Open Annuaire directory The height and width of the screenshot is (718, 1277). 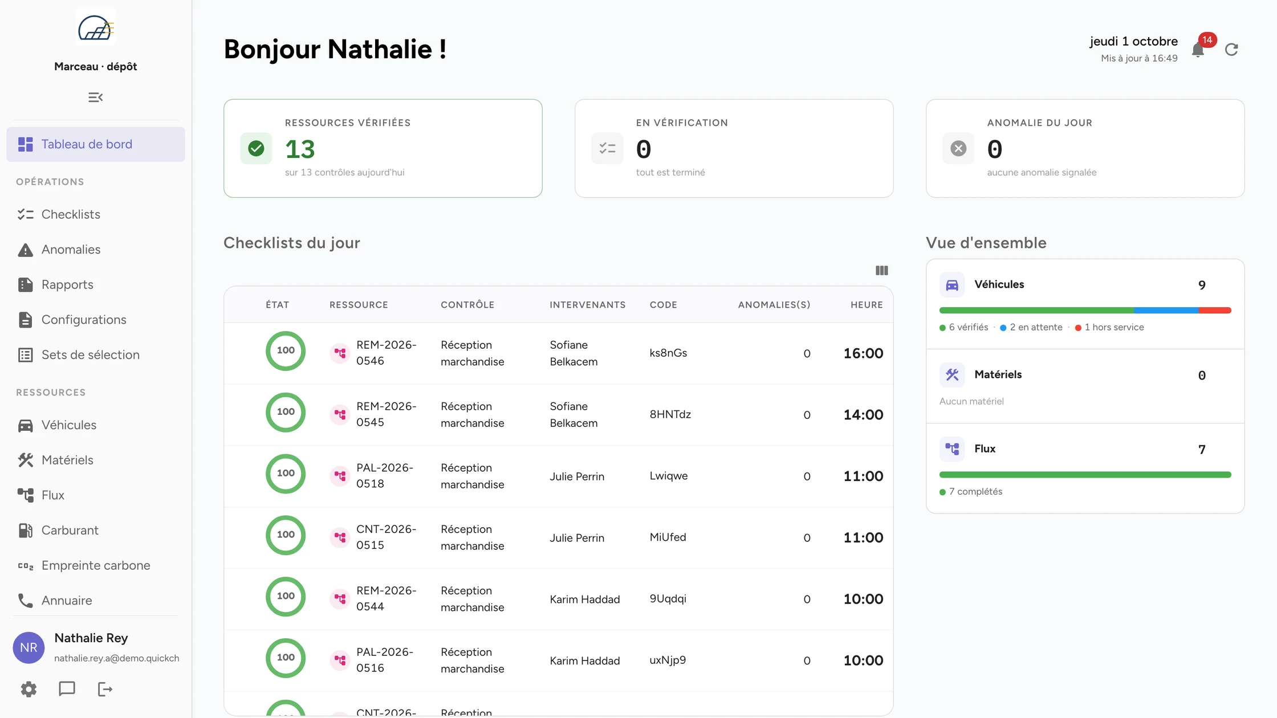[96, 600]
